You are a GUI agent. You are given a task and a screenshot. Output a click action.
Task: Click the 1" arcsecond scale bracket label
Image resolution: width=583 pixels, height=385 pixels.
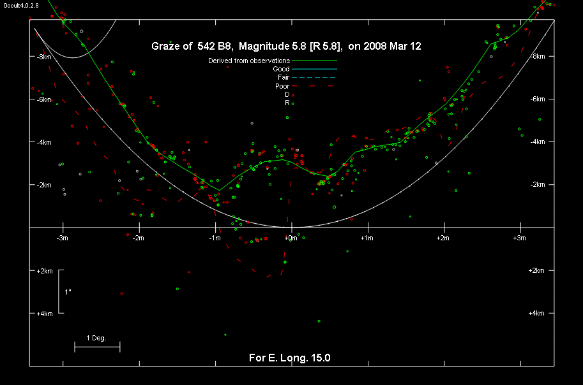pos(68,292)
